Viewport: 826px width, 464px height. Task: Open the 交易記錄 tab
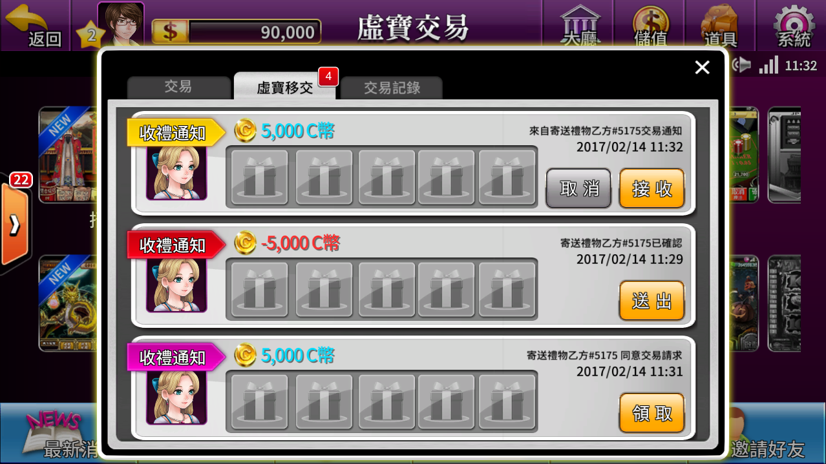coord(392,88)
